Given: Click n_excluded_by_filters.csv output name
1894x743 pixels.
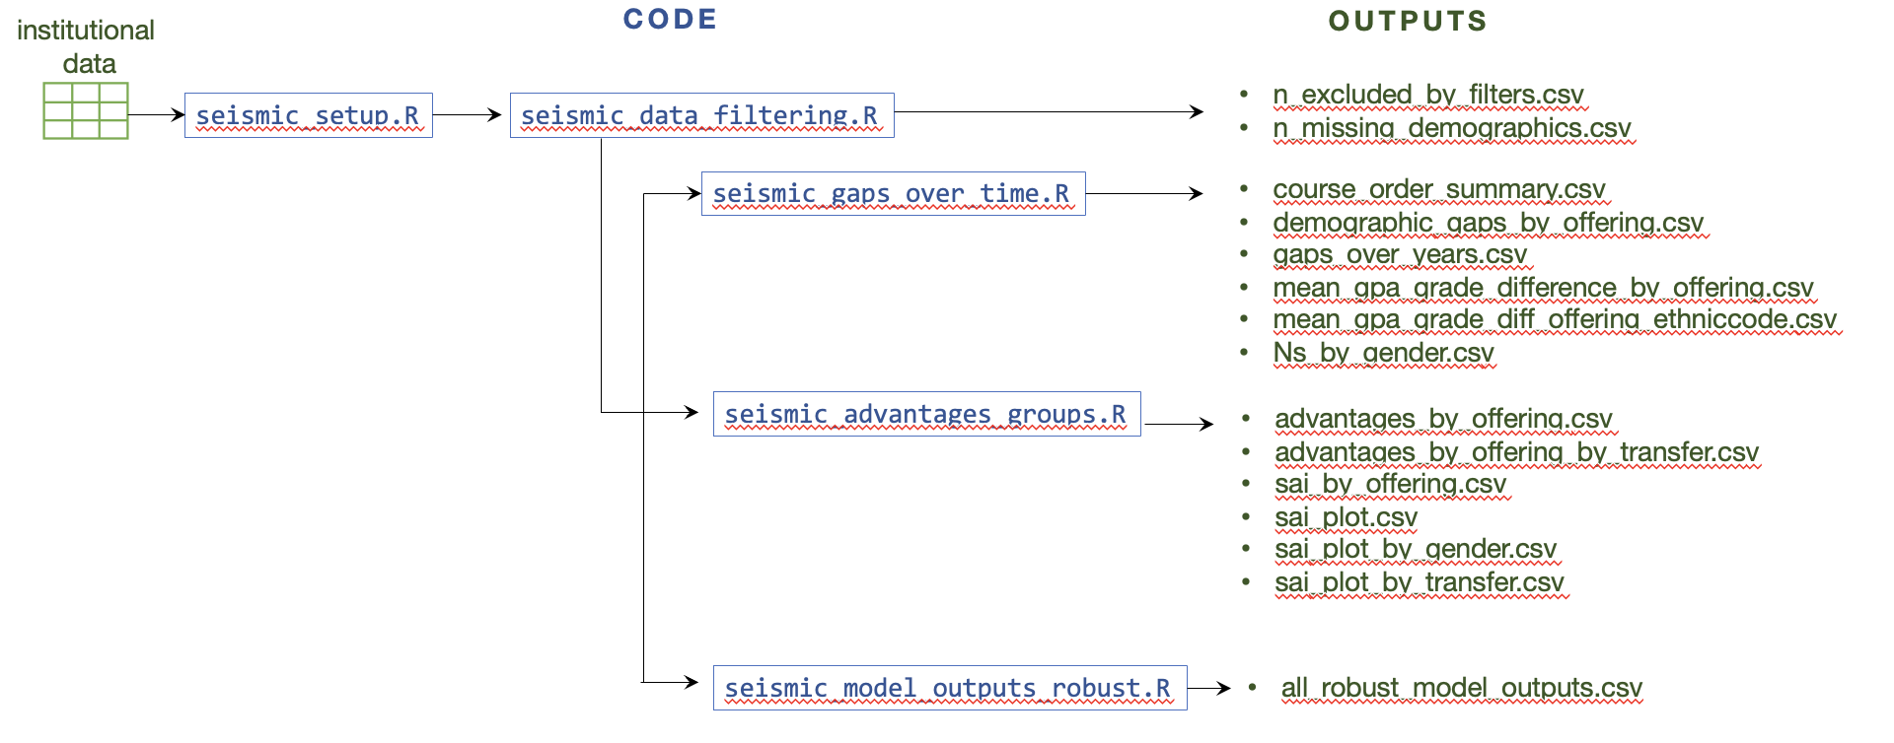Looking at the screenshot, I should (x=1428, y=95).
